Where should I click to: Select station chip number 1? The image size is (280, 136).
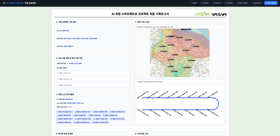[65, 112]
